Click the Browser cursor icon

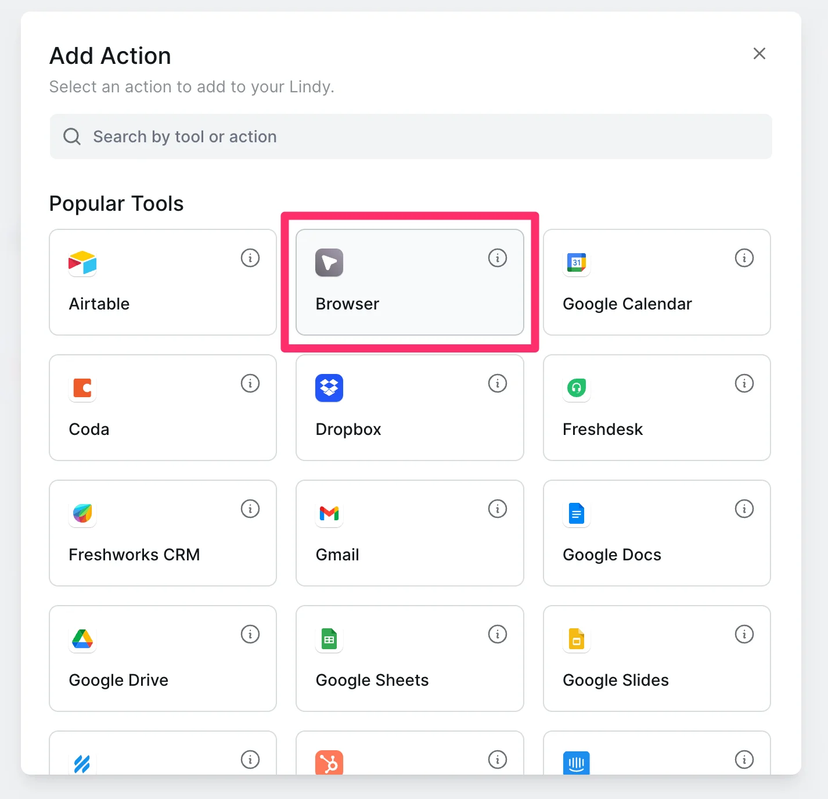tap(329, 262)
